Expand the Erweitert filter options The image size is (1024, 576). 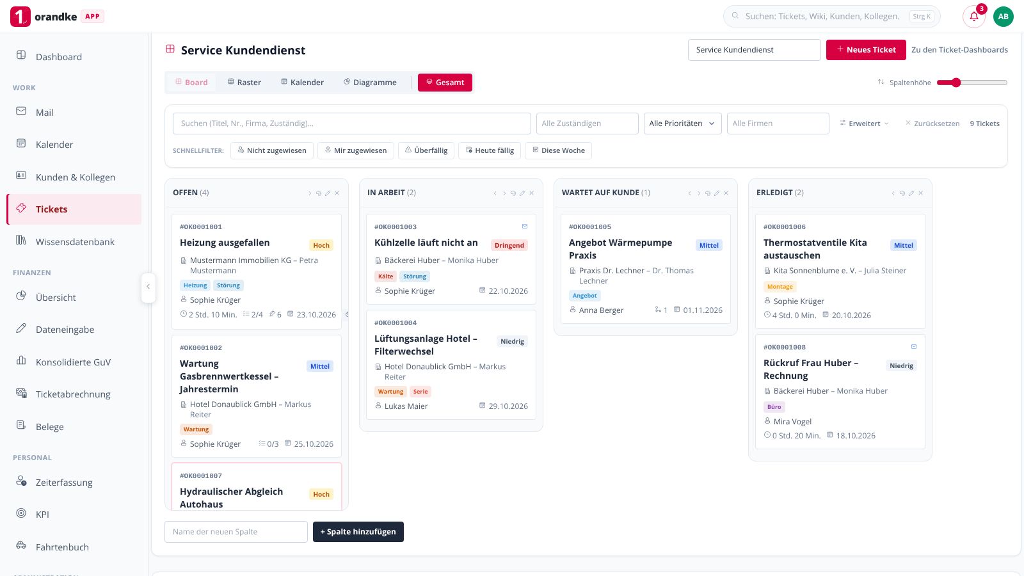point(865,124)
